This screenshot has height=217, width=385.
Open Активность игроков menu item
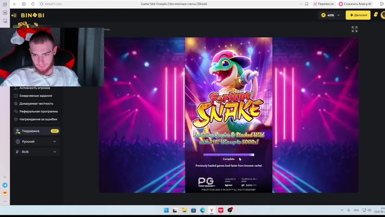pyautogui.click(x=35, y=88)
